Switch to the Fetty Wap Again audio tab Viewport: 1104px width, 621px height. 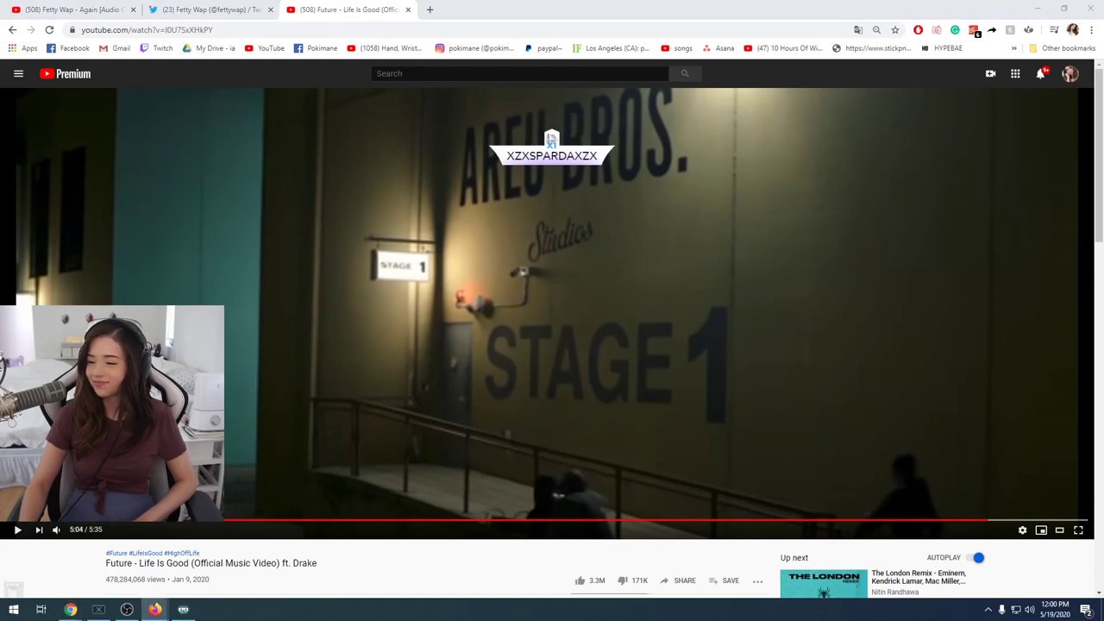[x=72, y=9]
